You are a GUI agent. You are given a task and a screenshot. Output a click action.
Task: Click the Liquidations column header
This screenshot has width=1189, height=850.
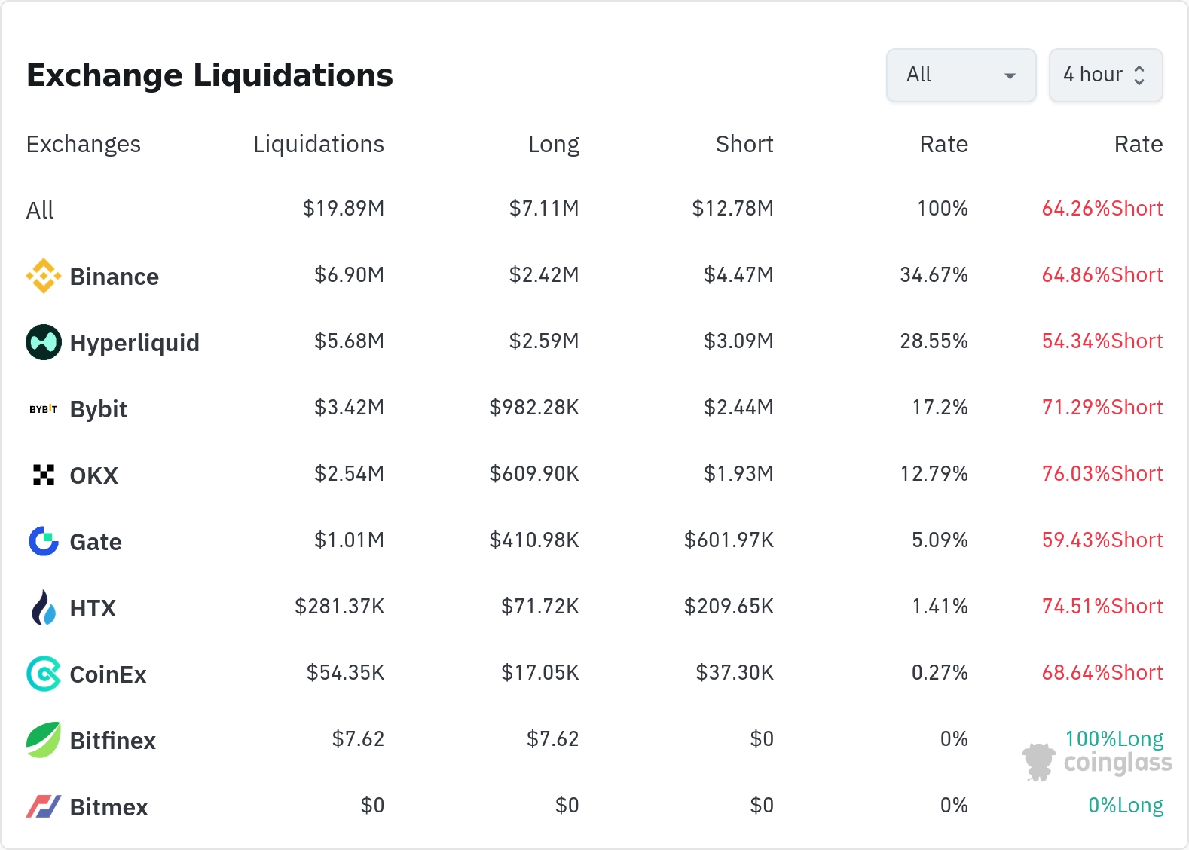[318, 144]
